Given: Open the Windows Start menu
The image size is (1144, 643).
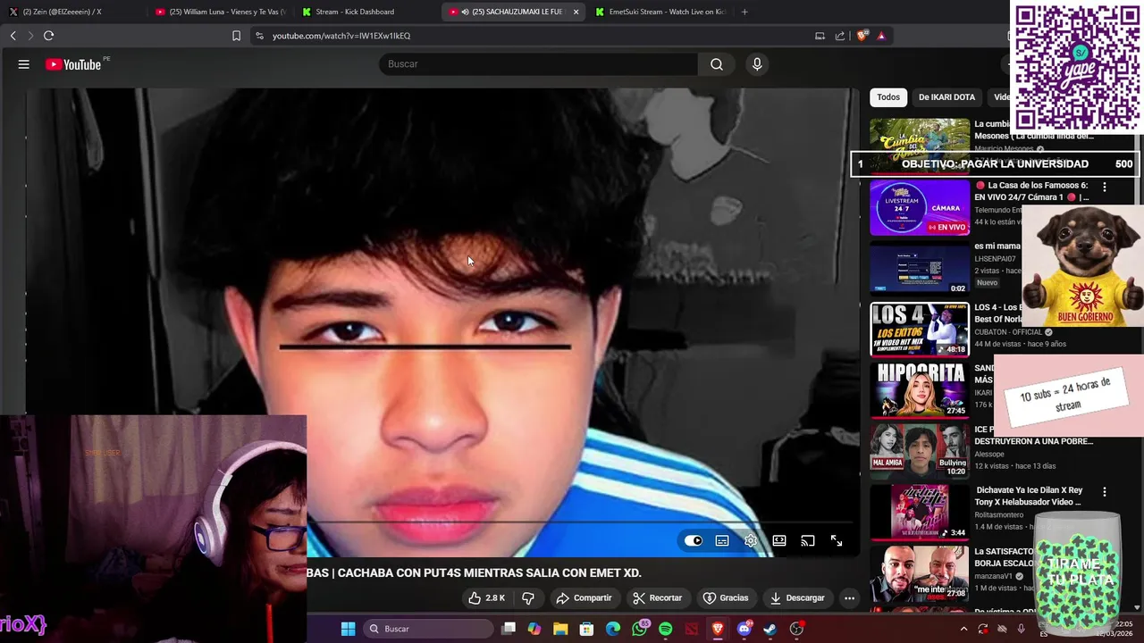Looking at the screenshot, I should [349, 629].
